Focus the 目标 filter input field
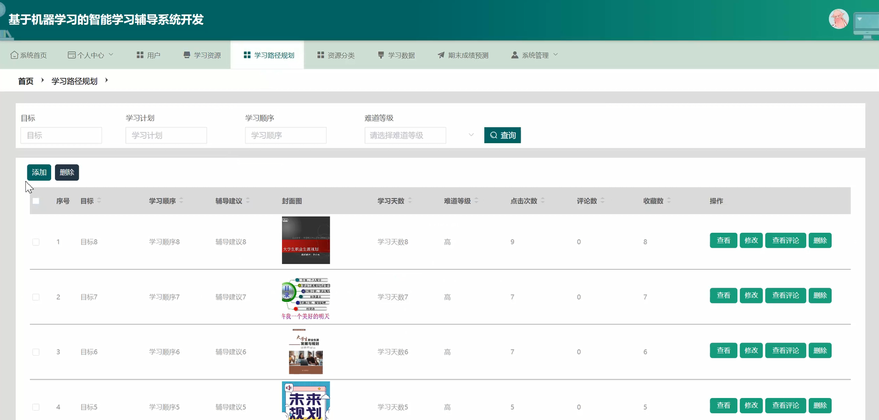Viewport: 879px width, 420px height. pos(61,135)
